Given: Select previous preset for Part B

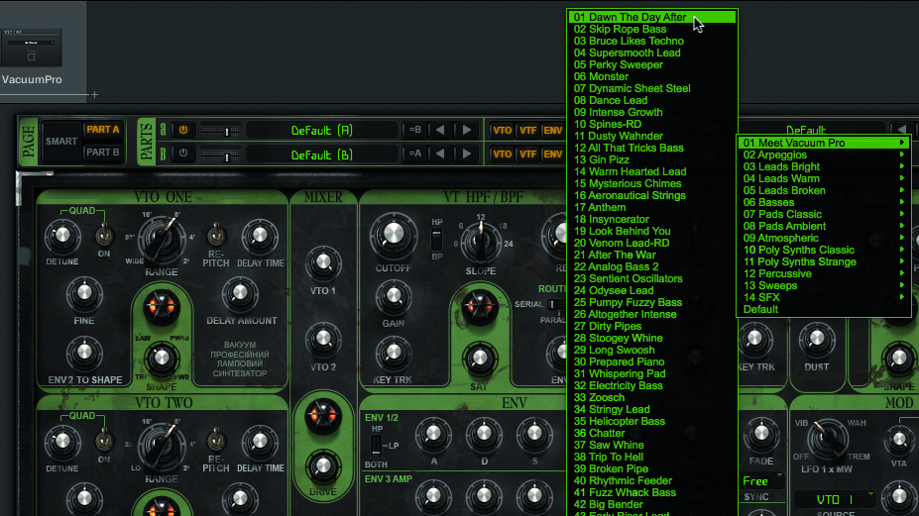Looking at the screenshot, I should tap(440, 155).
